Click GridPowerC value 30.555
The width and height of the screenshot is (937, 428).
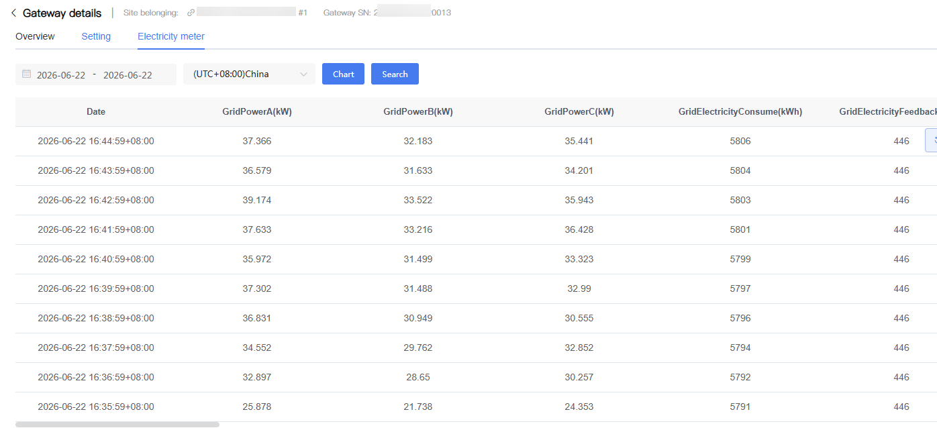(579, 319)
